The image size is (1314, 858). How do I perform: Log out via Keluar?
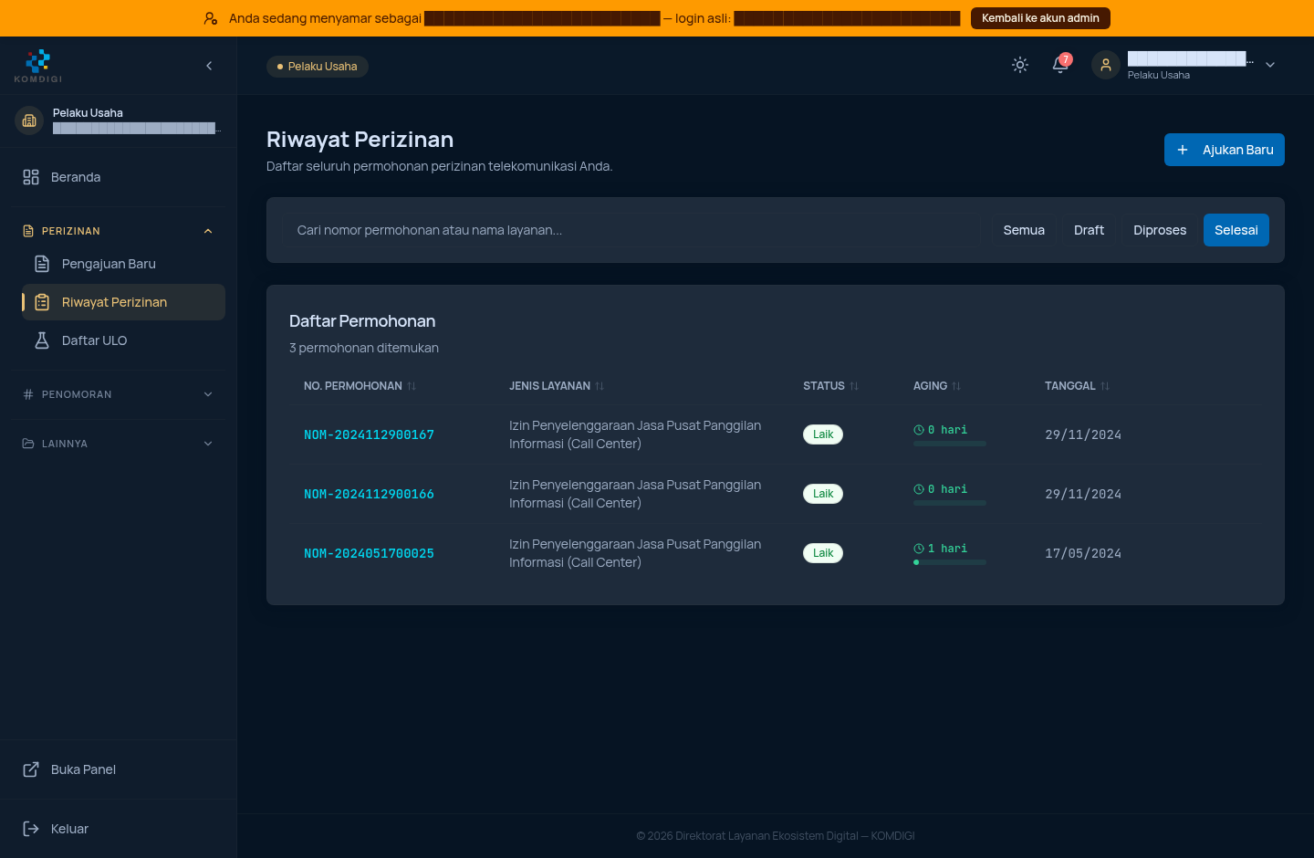coord(119,829)
